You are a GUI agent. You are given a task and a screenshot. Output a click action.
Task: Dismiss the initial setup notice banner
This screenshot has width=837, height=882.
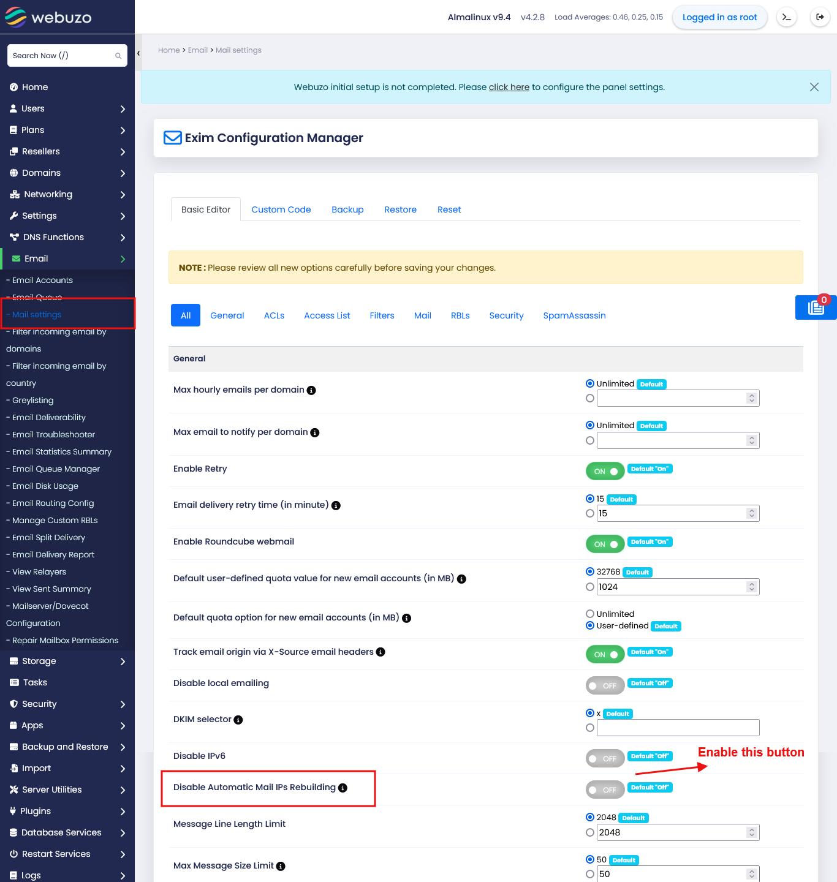(x=814, y=87)
